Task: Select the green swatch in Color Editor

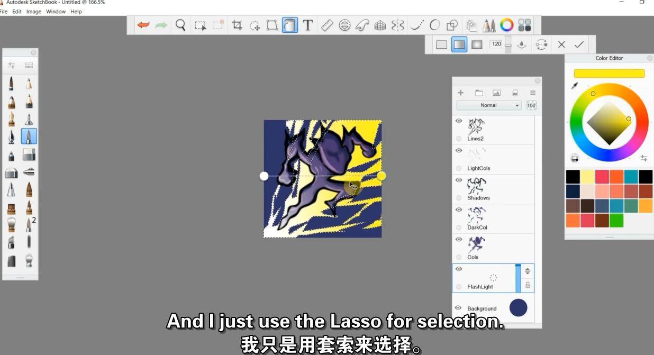Action: coord(617,220)
